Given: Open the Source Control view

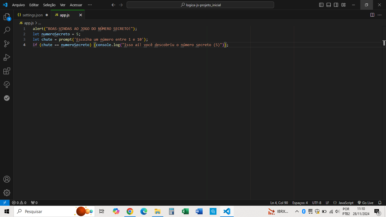Looking at the screenshot, I should pos(7,44).
